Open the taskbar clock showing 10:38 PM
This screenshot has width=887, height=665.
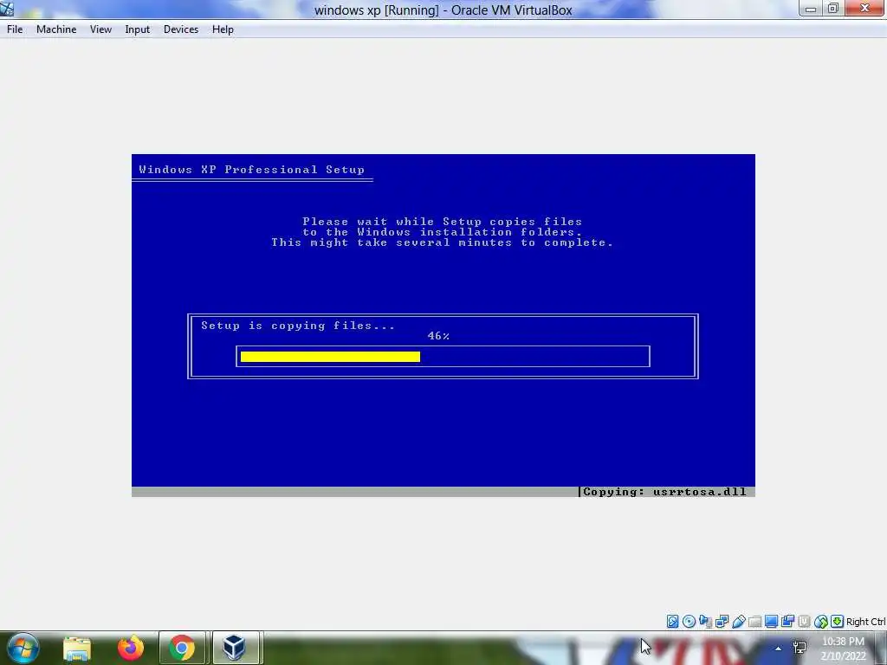pos(844,648)
